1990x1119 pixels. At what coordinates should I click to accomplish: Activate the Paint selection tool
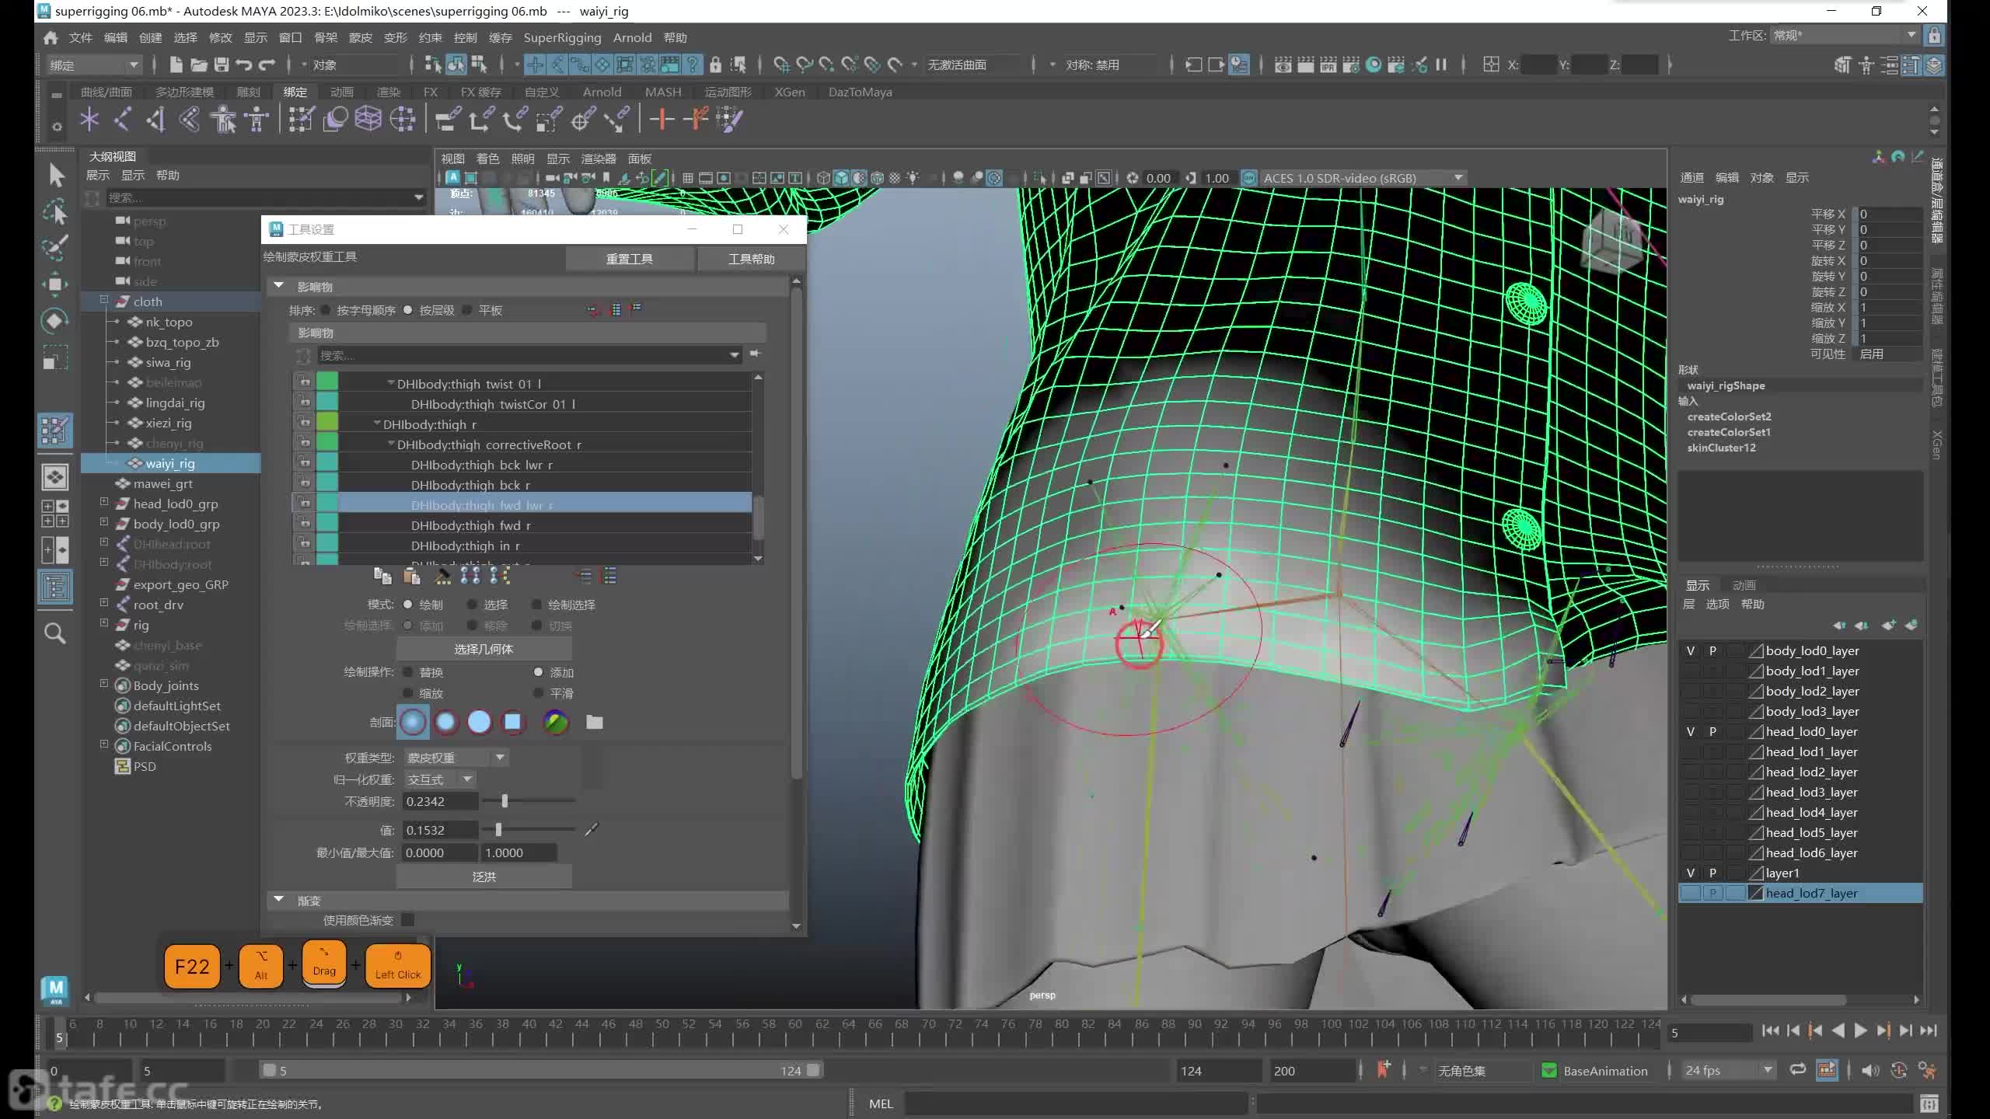click(x=55, y=248)
